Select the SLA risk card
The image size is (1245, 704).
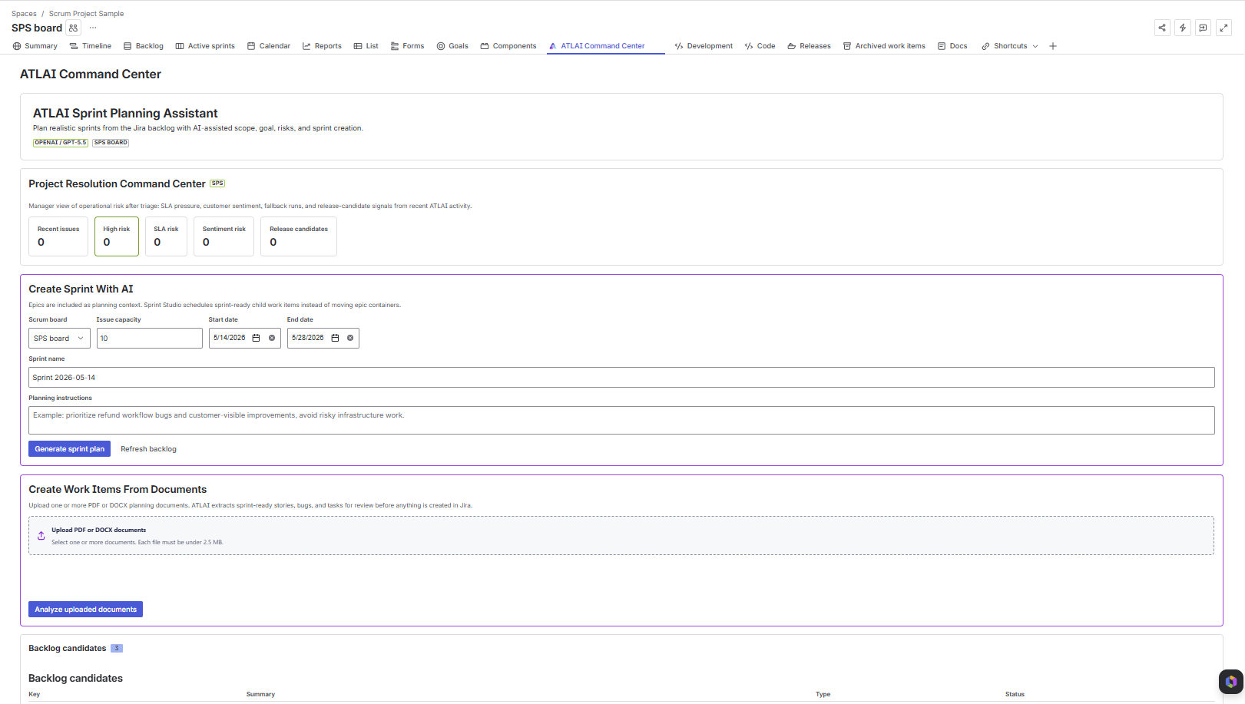[166, 236]
